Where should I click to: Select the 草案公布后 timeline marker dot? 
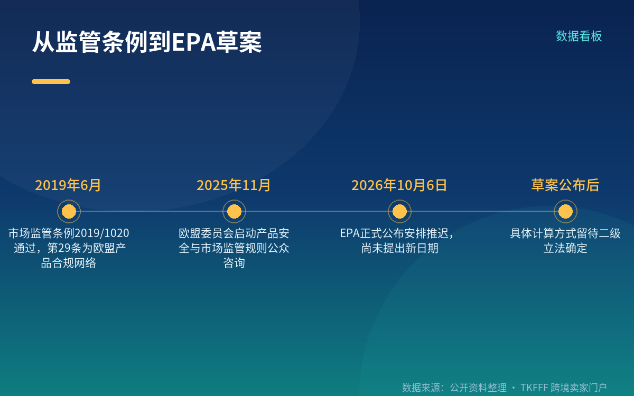coord(565,211)
